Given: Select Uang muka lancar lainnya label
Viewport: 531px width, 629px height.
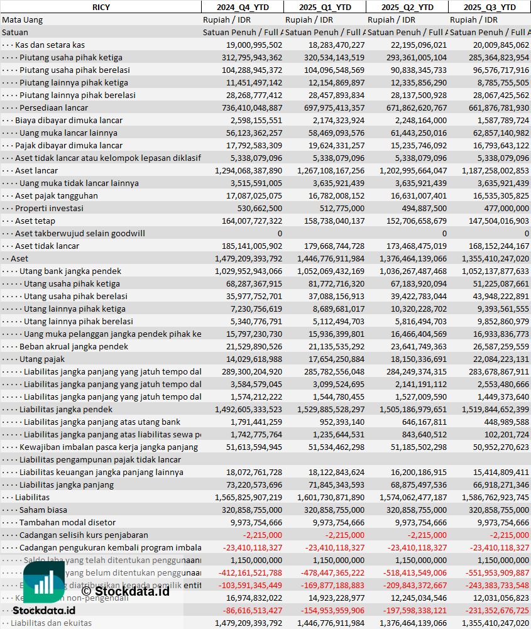Looking at the screenshot, I should [68, 133].
